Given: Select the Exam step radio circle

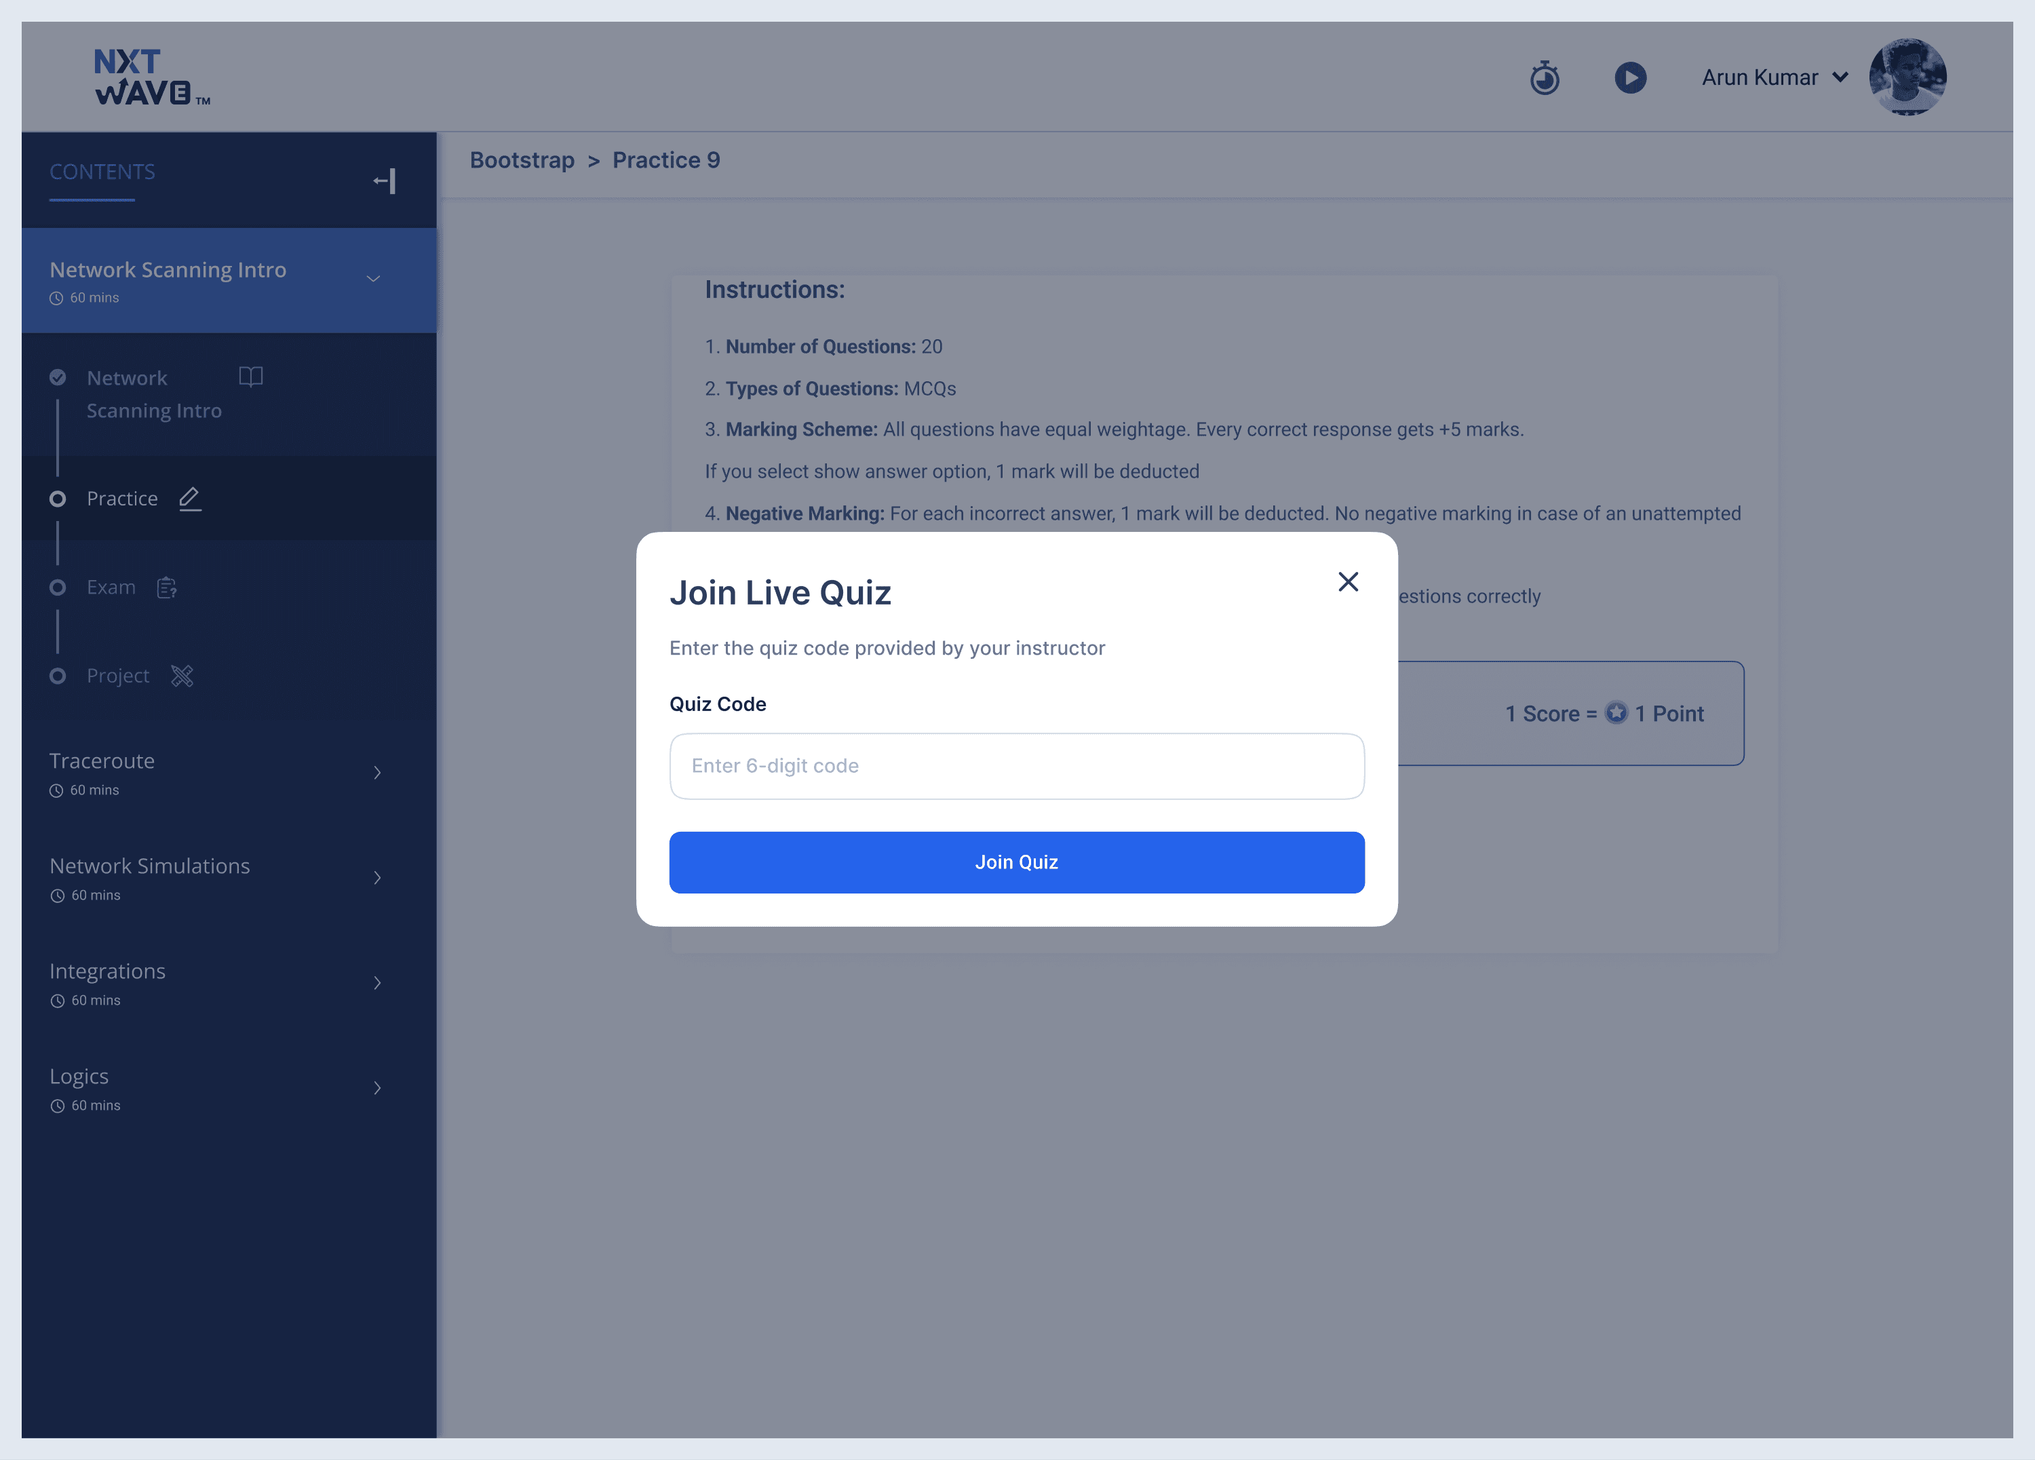Looking at the screenshot, I should (x=58, y=588).
